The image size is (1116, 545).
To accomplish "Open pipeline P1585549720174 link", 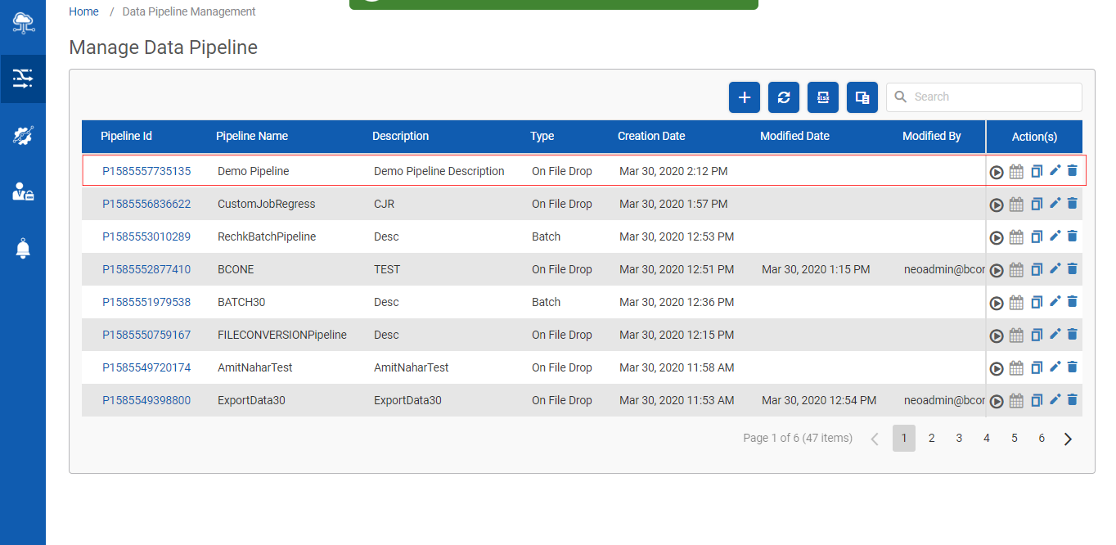I will (146, 367).
